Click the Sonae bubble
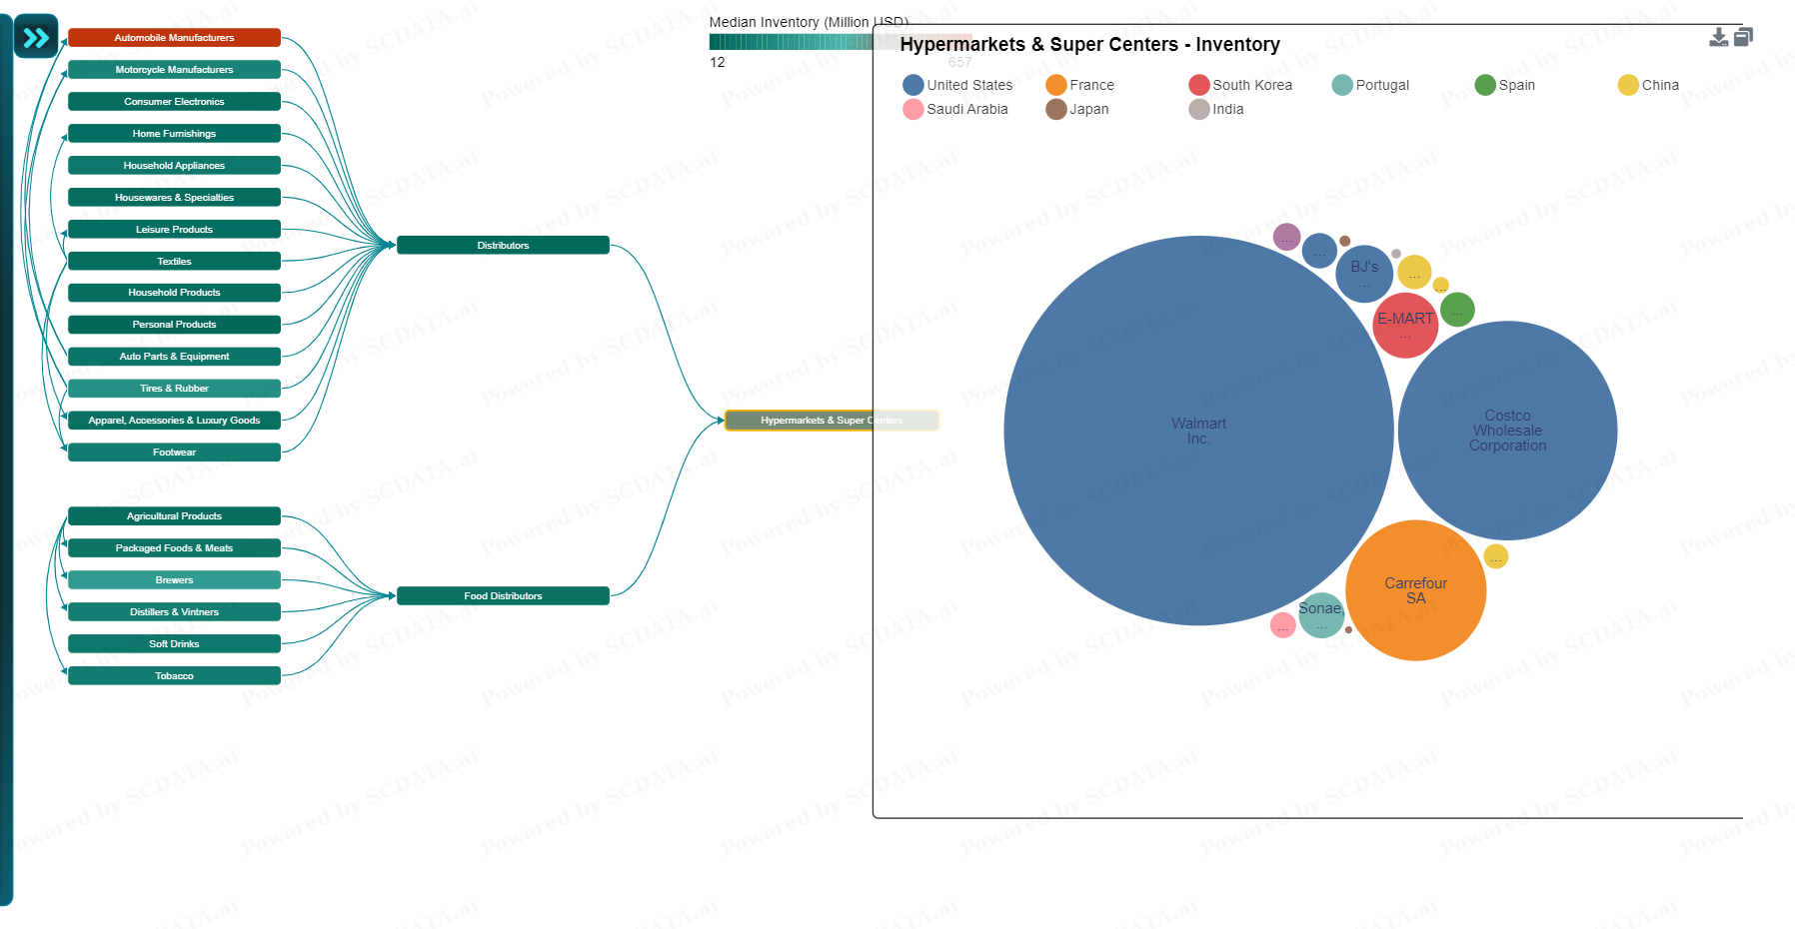 (x=1321, y=615)
